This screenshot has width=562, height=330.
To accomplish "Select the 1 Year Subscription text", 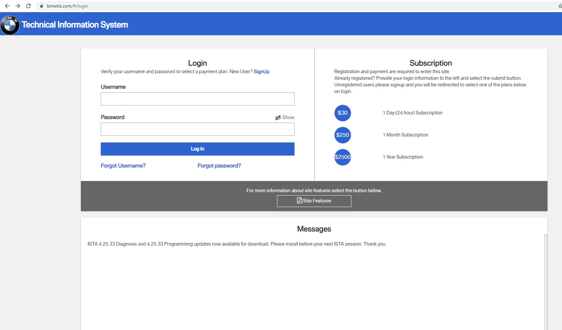I will point(403,157).
